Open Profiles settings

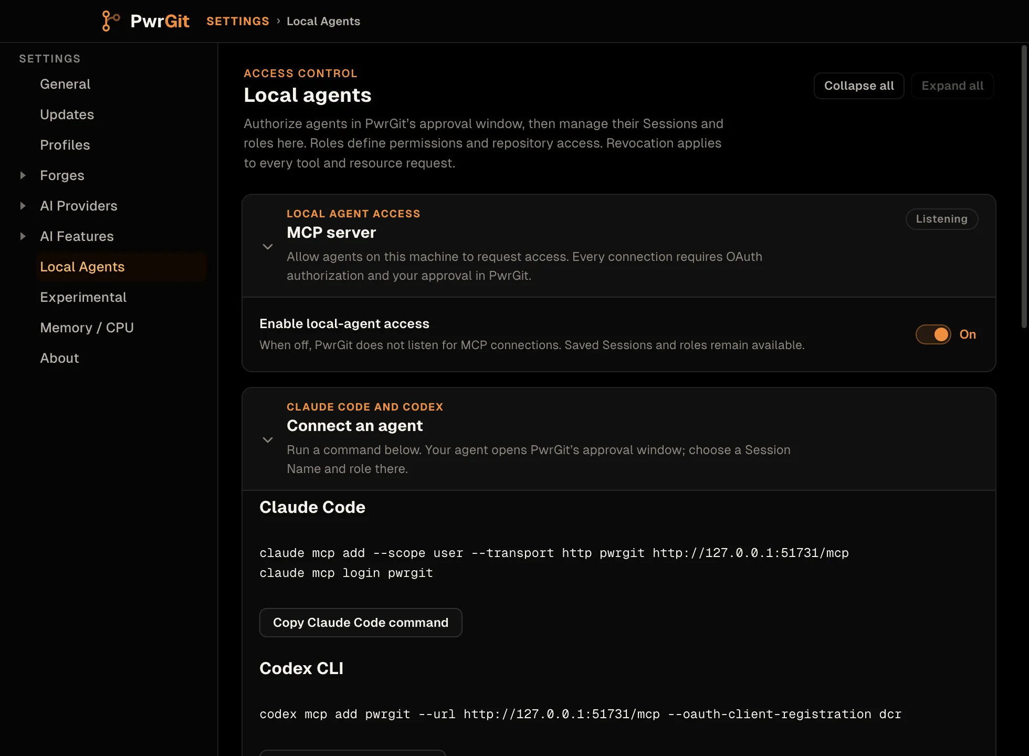65,145
